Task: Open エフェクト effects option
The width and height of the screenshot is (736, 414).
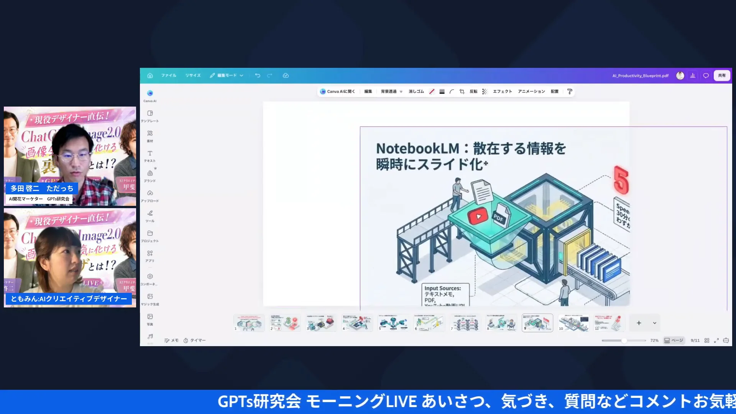Action: point(502,92)
